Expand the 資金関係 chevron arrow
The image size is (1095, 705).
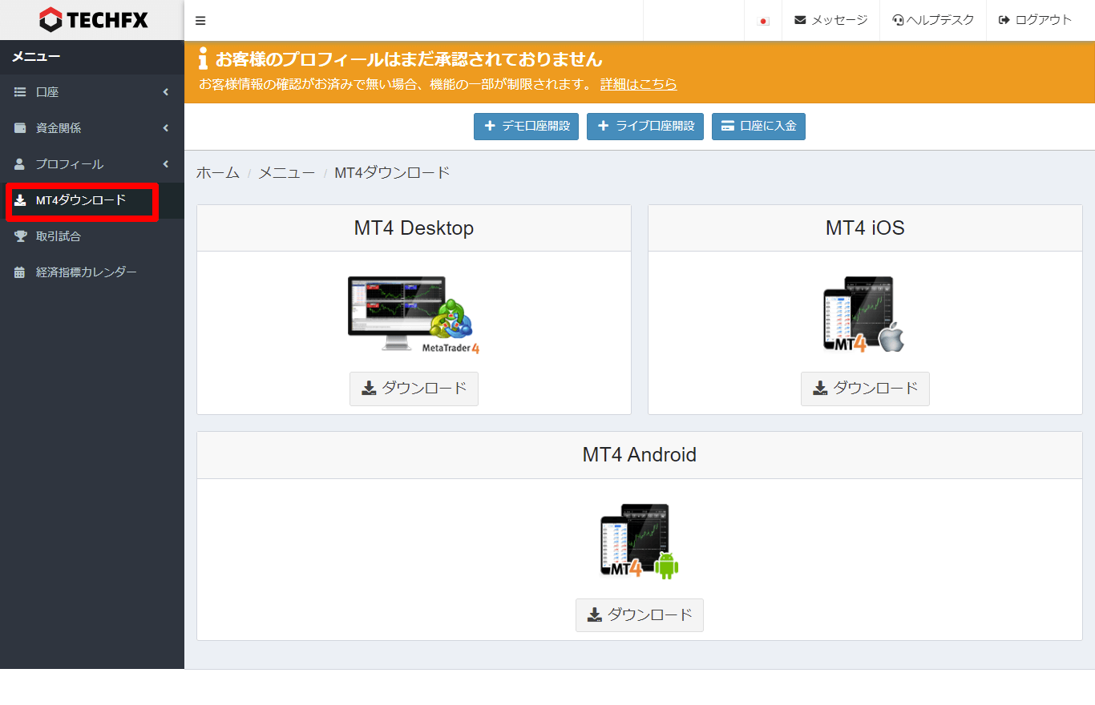pos(166,128)
